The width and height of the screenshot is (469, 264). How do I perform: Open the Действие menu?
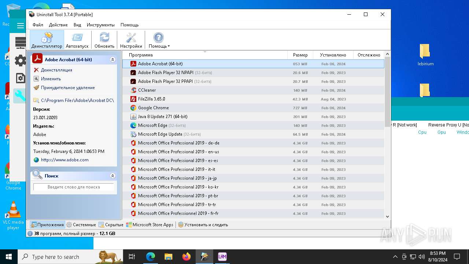58,25
